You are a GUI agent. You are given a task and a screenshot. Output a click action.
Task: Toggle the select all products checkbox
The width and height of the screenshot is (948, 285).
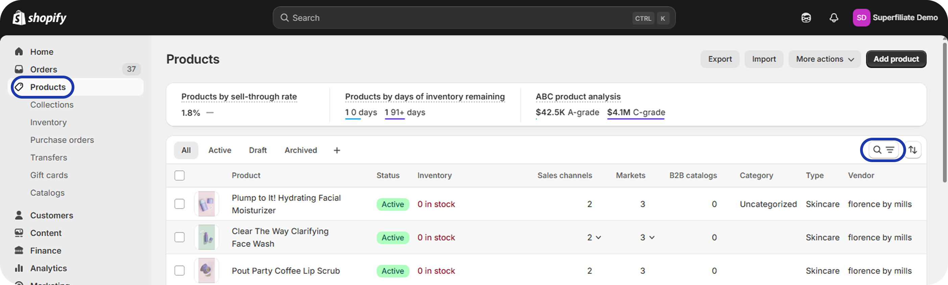pos(180,175)
